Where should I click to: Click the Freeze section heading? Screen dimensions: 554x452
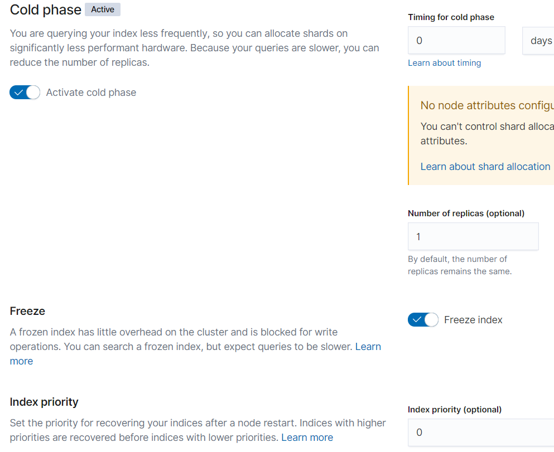pyautogui.click(x=28, y=311)
